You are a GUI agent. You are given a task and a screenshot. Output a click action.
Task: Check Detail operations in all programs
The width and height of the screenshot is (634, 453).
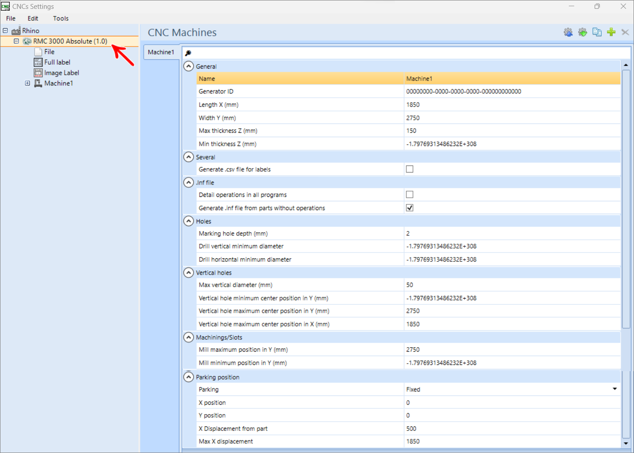click(410, 195)
